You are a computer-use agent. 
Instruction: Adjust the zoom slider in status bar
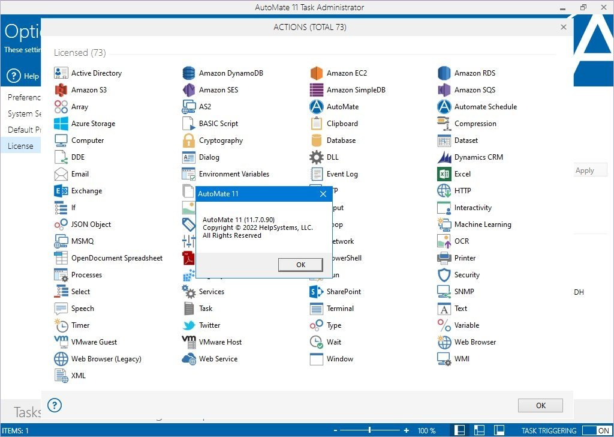pyautogui.click(x=369, y=430)
